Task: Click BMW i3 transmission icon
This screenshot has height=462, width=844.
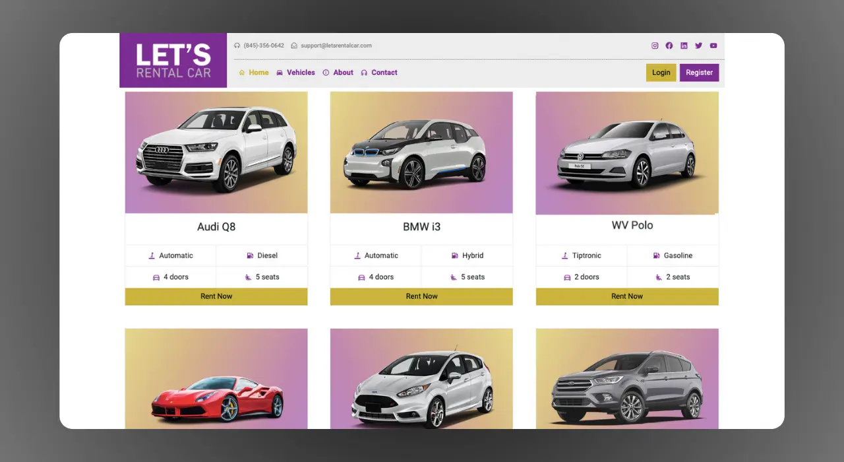Action: (357, 255)
